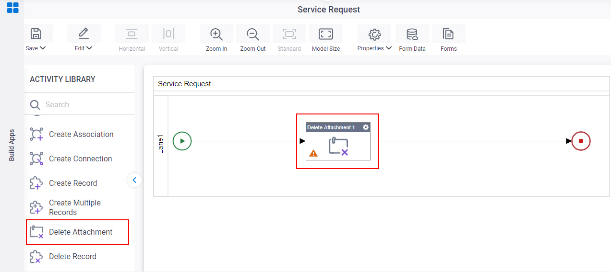
Task: Click the Service Request page title
Action: (329, 10)
